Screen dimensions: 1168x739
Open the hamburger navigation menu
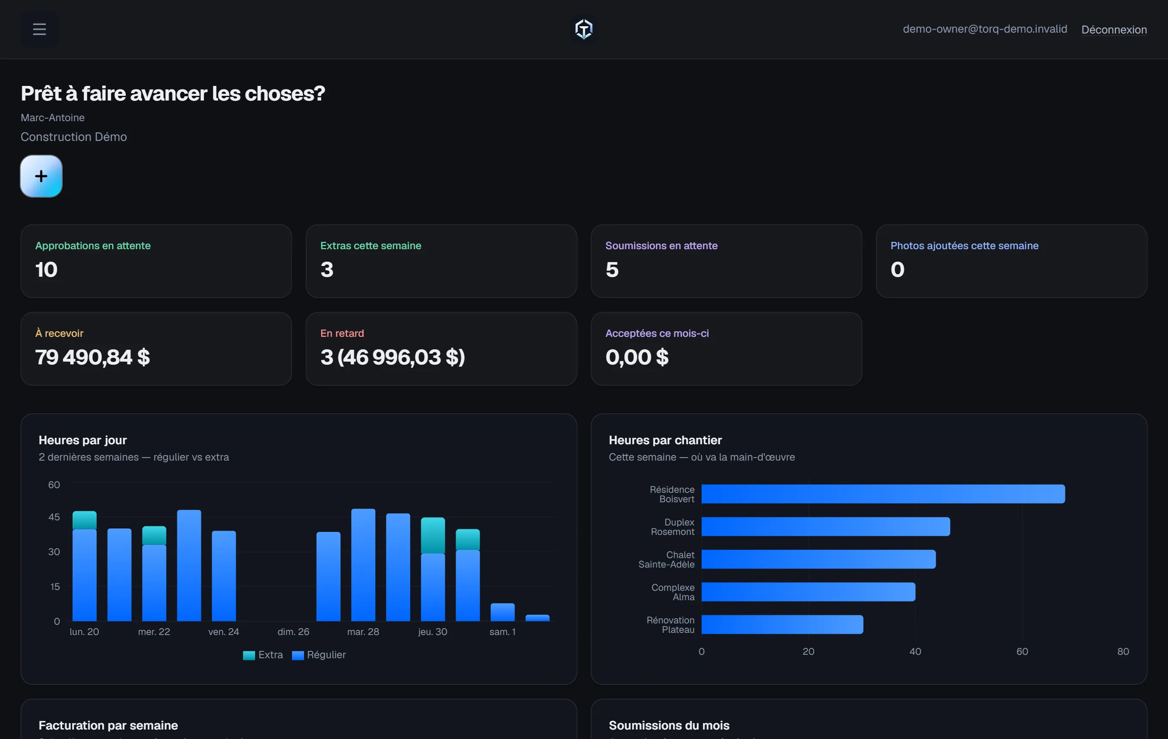pos(39,29)
